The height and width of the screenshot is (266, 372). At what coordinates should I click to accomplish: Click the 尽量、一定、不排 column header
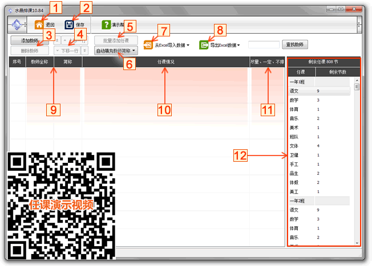267,62
